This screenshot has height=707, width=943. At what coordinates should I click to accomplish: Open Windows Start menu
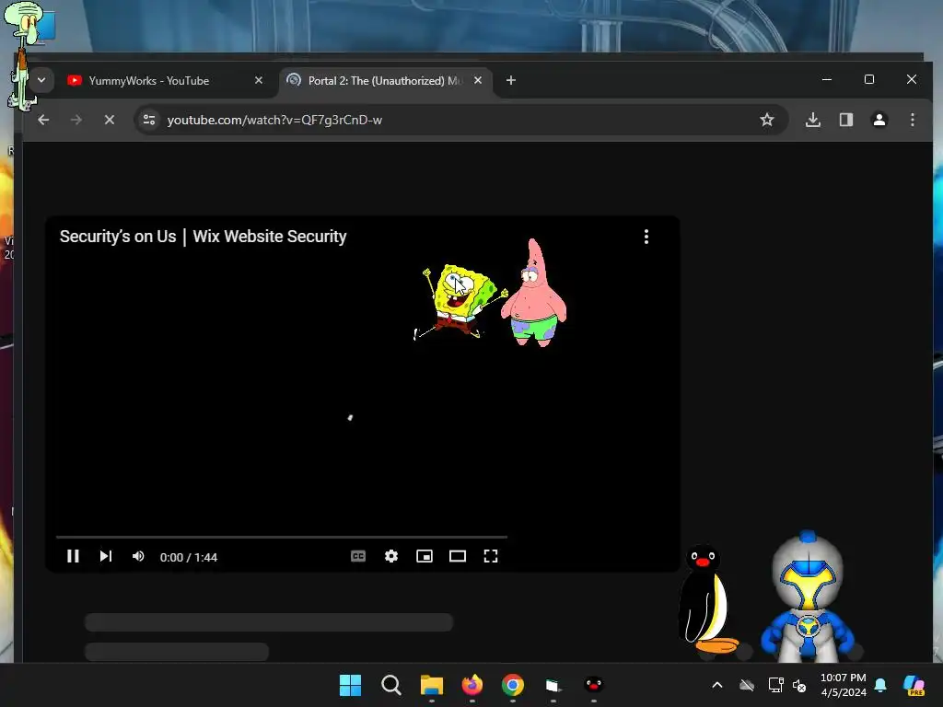350,685
